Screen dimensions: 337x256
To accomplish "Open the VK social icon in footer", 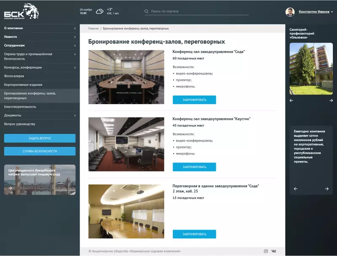I will [274, 251].
